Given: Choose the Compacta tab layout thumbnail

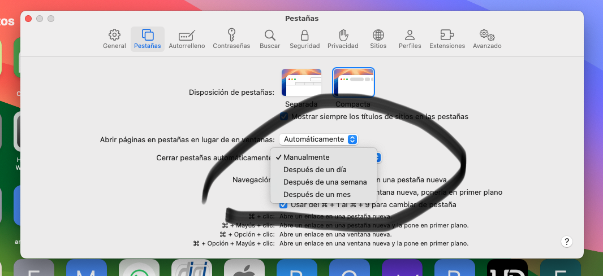Looking at the screenshot, I should tap(354, 82).
